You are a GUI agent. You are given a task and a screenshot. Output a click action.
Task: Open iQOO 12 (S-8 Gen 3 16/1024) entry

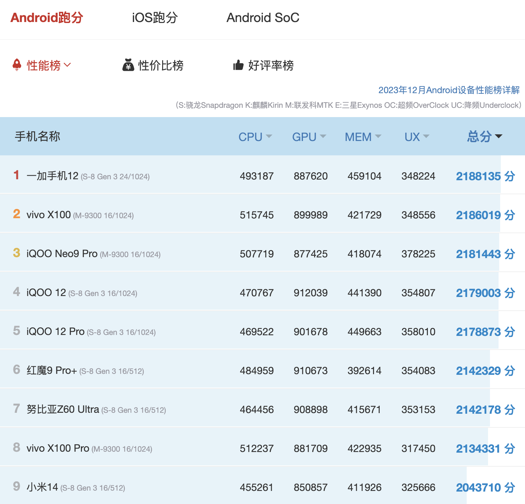tap(82, 293)
